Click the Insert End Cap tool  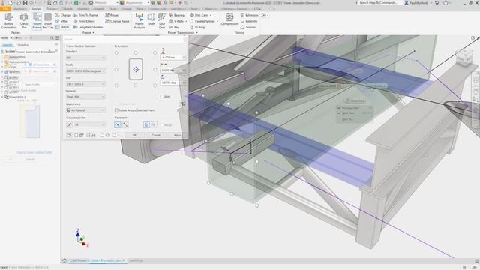[48, 21]
